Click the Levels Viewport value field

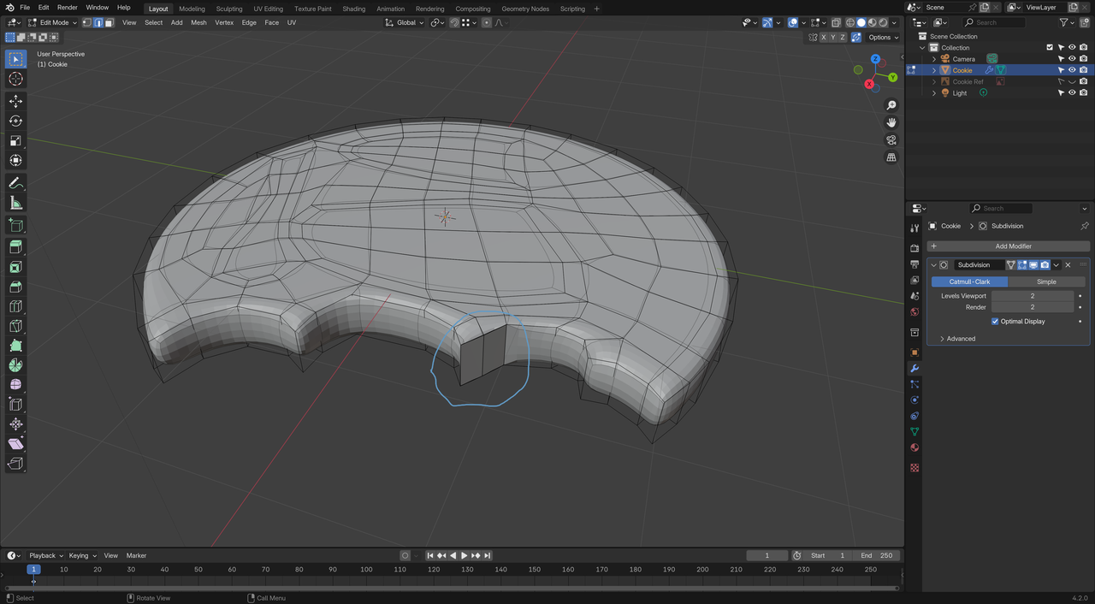pyautogui.click(x=1032, y=296)
